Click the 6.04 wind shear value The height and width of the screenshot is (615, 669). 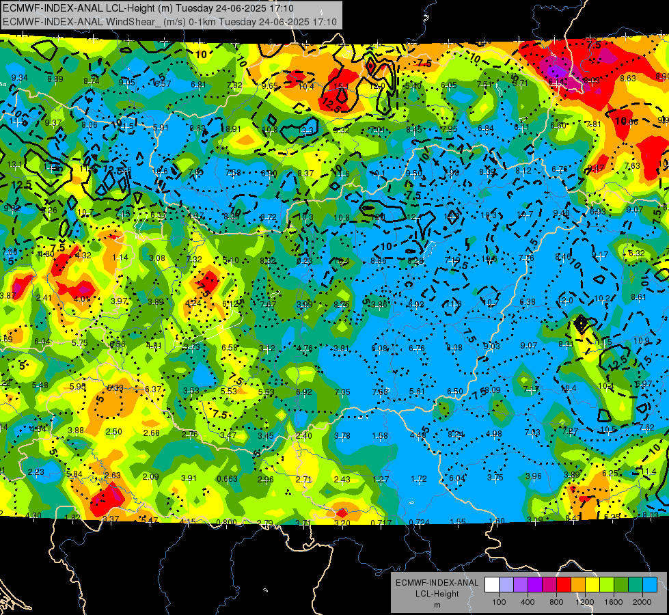tap(457, 478)
